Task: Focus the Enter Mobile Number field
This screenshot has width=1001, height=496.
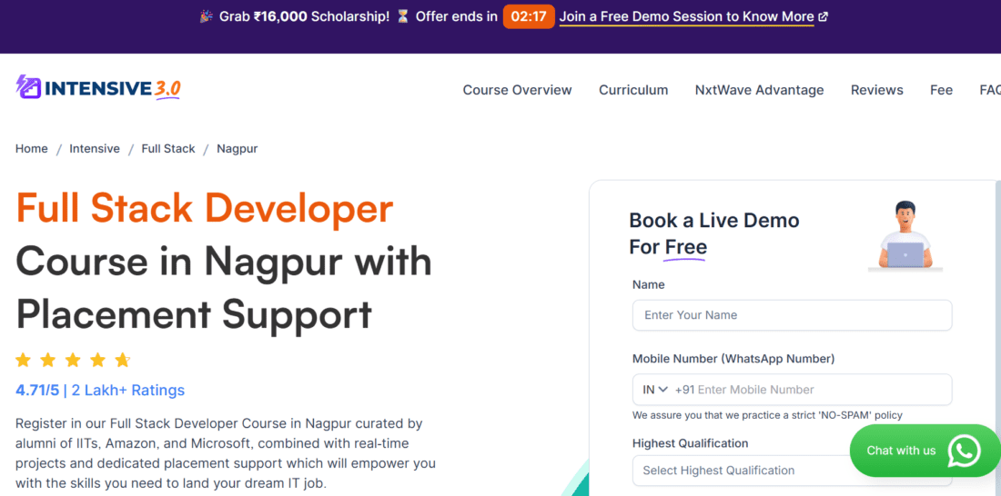Action: click(819, 390)
